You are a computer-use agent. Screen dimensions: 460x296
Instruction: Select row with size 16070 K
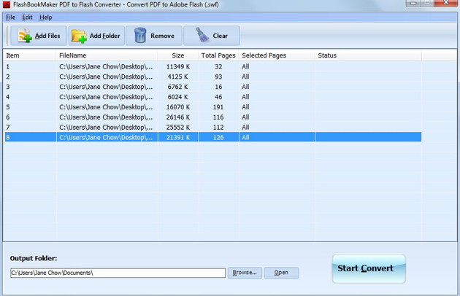pos(213,107)
